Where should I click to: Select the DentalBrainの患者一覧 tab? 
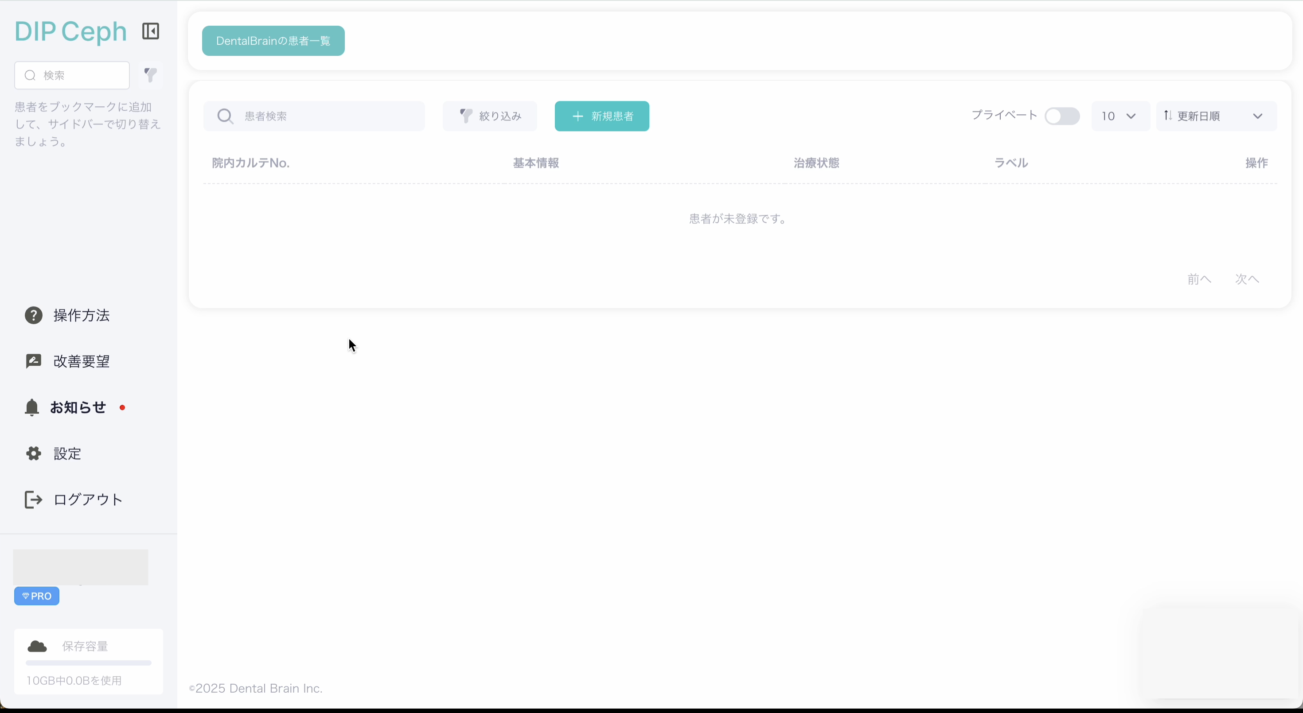tap(273, 41)
